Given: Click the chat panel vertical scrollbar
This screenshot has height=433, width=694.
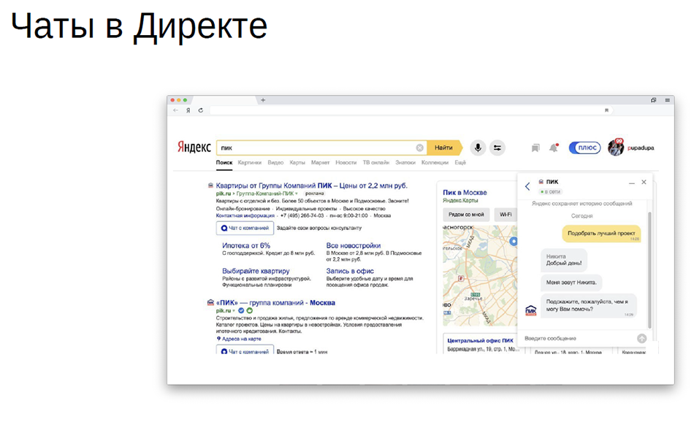Looking at the screenshot, I should pos(649,269).
